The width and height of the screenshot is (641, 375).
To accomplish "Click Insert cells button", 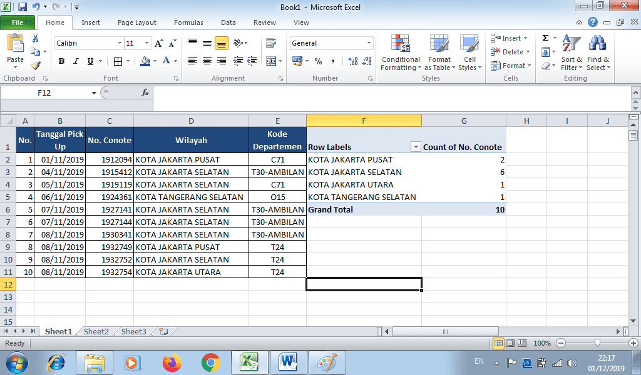I will (x=509, y=38).
